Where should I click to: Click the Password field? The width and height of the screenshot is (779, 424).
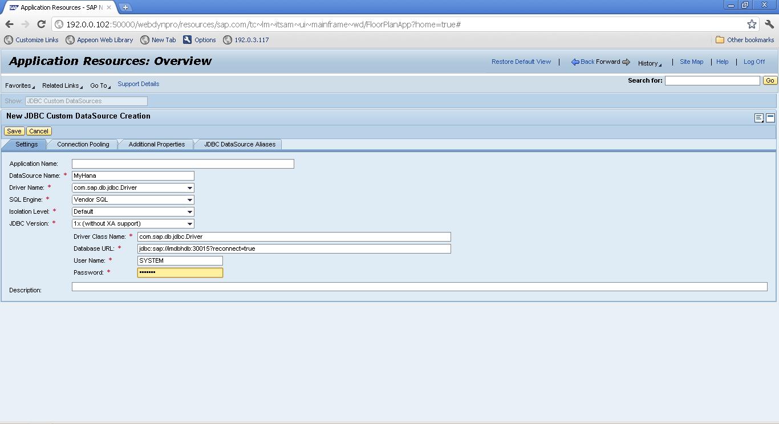coord(180,272)
